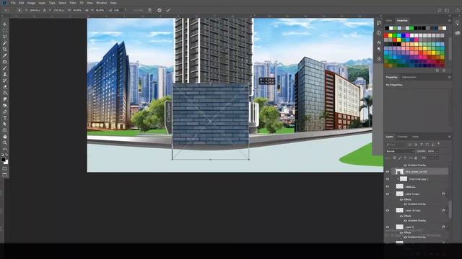Select the Clone Stamp tool
This screenshot has width=462, height=259.
pos(5,74)
